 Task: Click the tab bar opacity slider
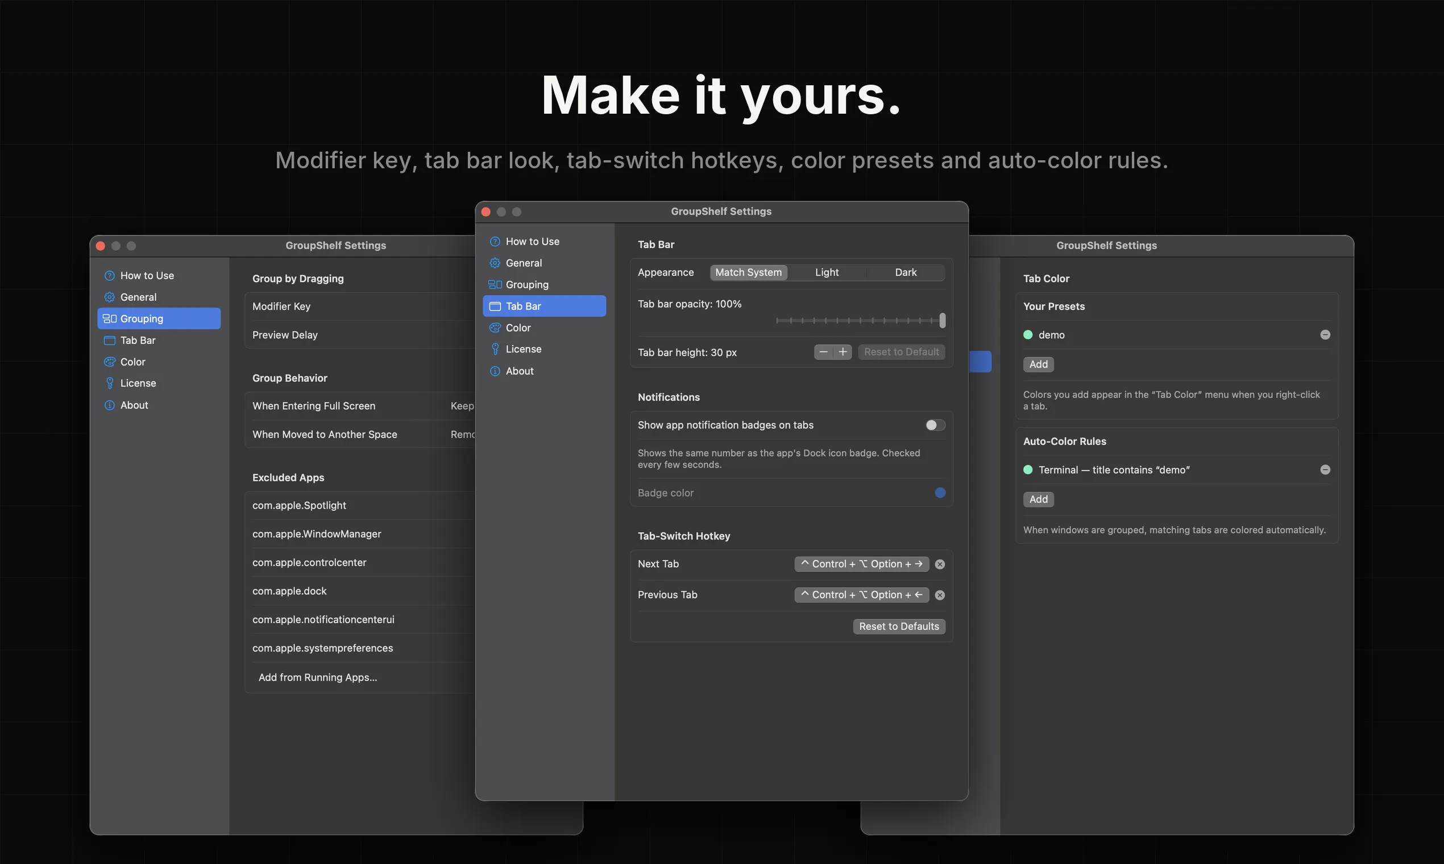861,320
